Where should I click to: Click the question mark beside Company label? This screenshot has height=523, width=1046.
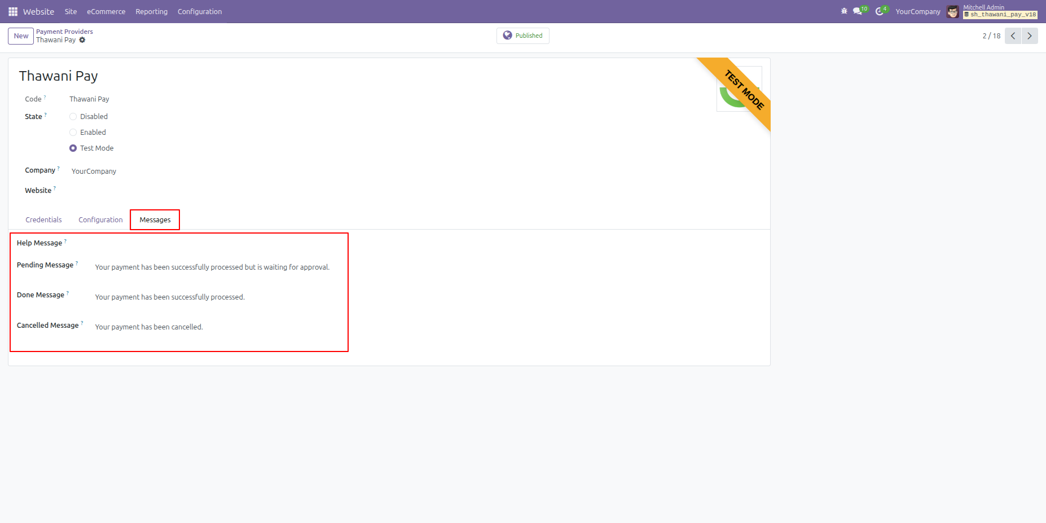59,168
